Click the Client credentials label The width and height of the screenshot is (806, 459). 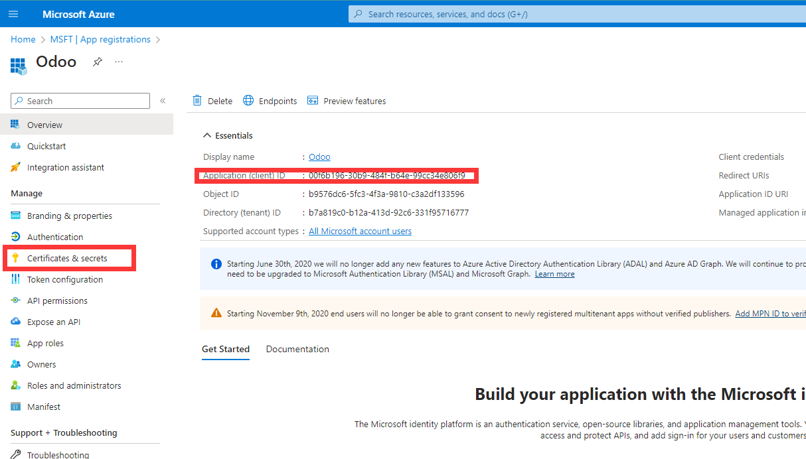coord(752,157)
